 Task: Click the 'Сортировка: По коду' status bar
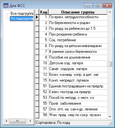pyautogui.click(x=74, y=123)
